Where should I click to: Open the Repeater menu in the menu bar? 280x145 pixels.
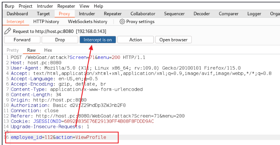click(x=66, y=6)
